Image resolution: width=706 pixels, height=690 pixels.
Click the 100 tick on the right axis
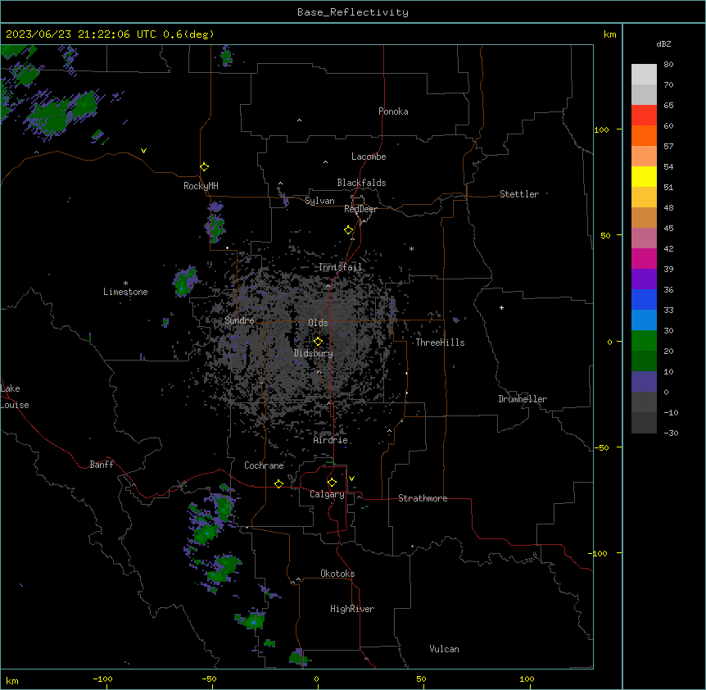pos(601,129)
